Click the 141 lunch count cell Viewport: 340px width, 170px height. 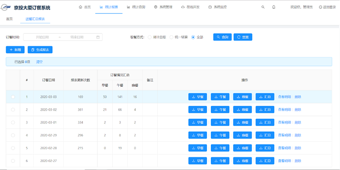click(120, 97)
